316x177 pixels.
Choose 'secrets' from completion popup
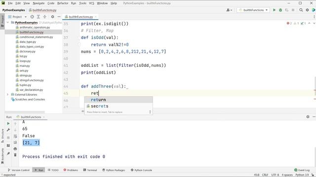[118, 106]
